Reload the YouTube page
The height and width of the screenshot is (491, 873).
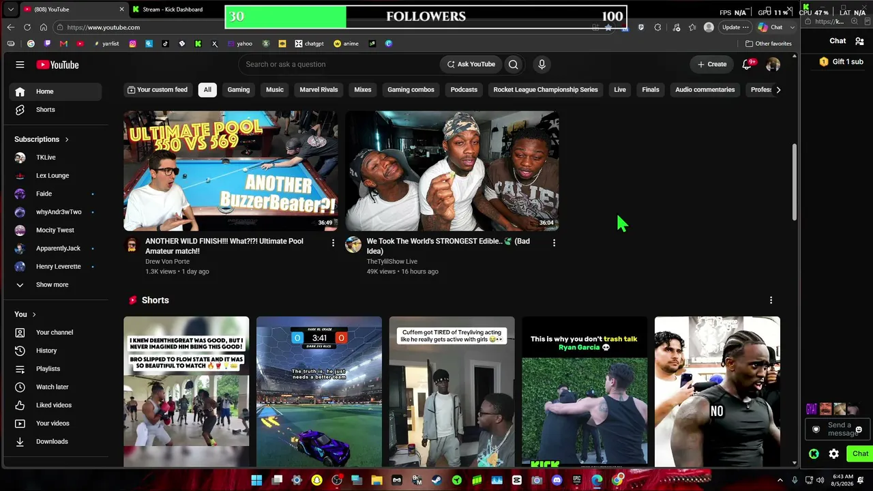pos(27,27)
